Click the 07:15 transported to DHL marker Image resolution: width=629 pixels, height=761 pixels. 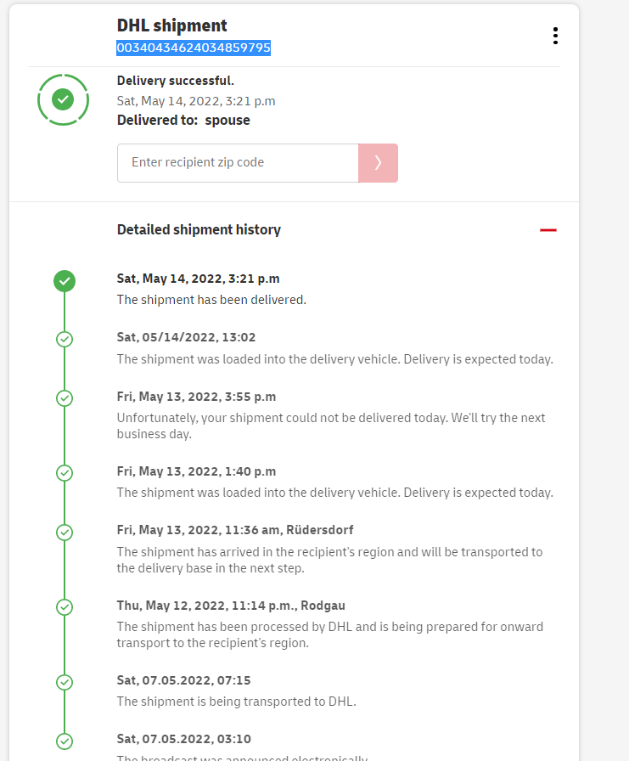(65, 682)
